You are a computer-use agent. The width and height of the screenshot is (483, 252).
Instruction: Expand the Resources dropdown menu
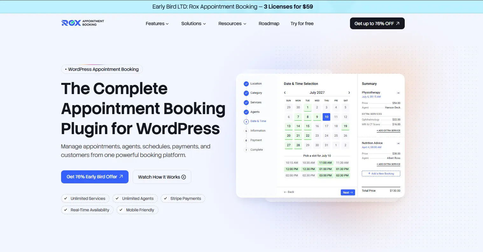[x=232, y=24]
